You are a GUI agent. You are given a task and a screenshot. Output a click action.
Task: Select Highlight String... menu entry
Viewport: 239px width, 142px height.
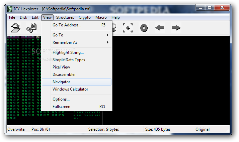(77, 52)
